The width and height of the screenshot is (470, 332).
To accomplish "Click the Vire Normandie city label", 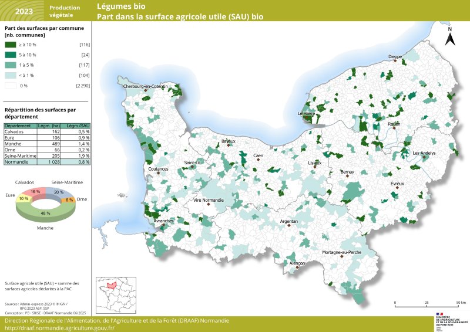I will coord(209,200).
